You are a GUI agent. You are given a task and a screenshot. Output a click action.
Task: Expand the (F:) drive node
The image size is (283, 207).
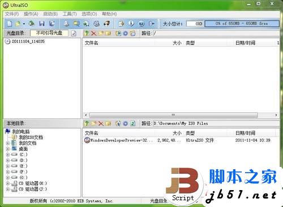(x=8, y=172)
